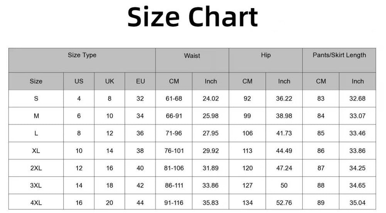Click the hip inch value 41.73
This screenshot has width=386, height=213.
pyautogui.click(x=284, y=133)
